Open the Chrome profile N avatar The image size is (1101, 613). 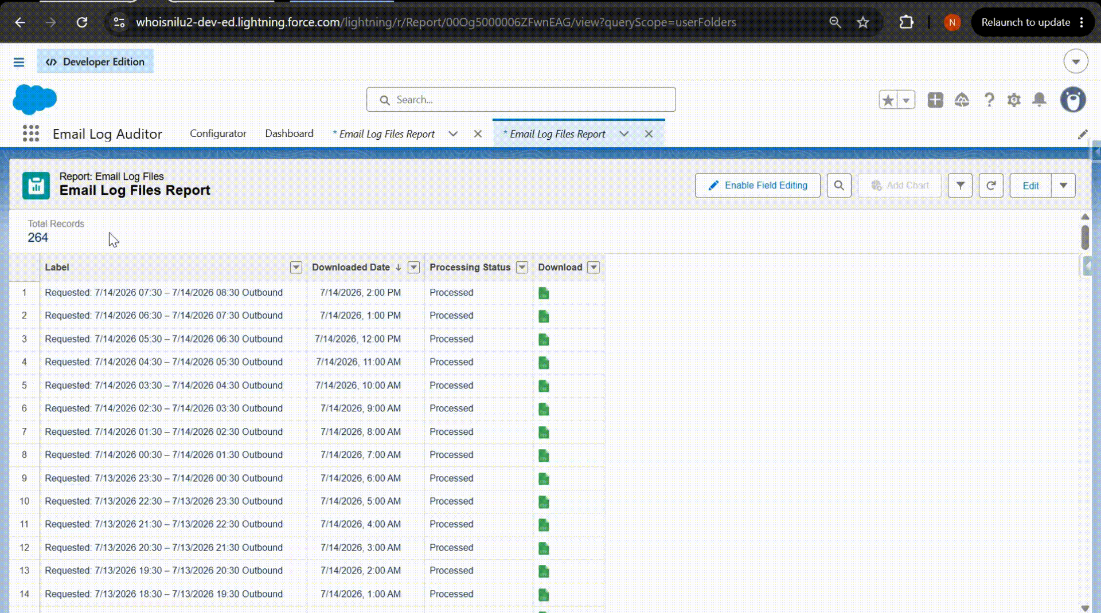[952, 22]
